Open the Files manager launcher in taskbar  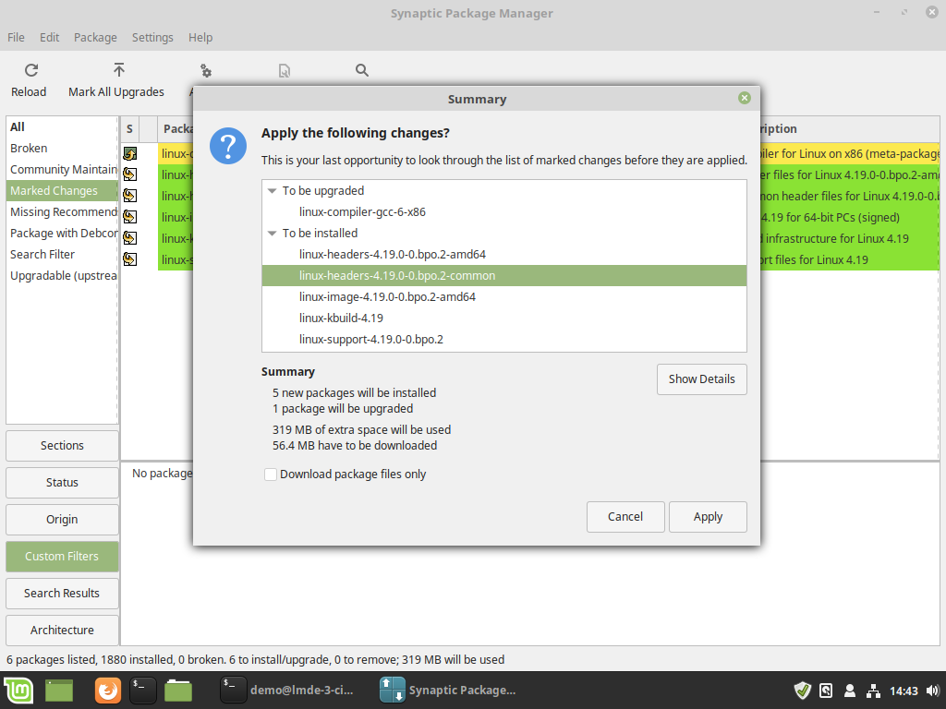178,691
